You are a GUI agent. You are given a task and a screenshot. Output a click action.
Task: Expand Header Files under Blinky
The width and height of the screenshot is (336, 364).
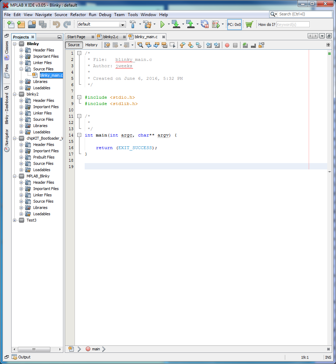coord(21,50)
